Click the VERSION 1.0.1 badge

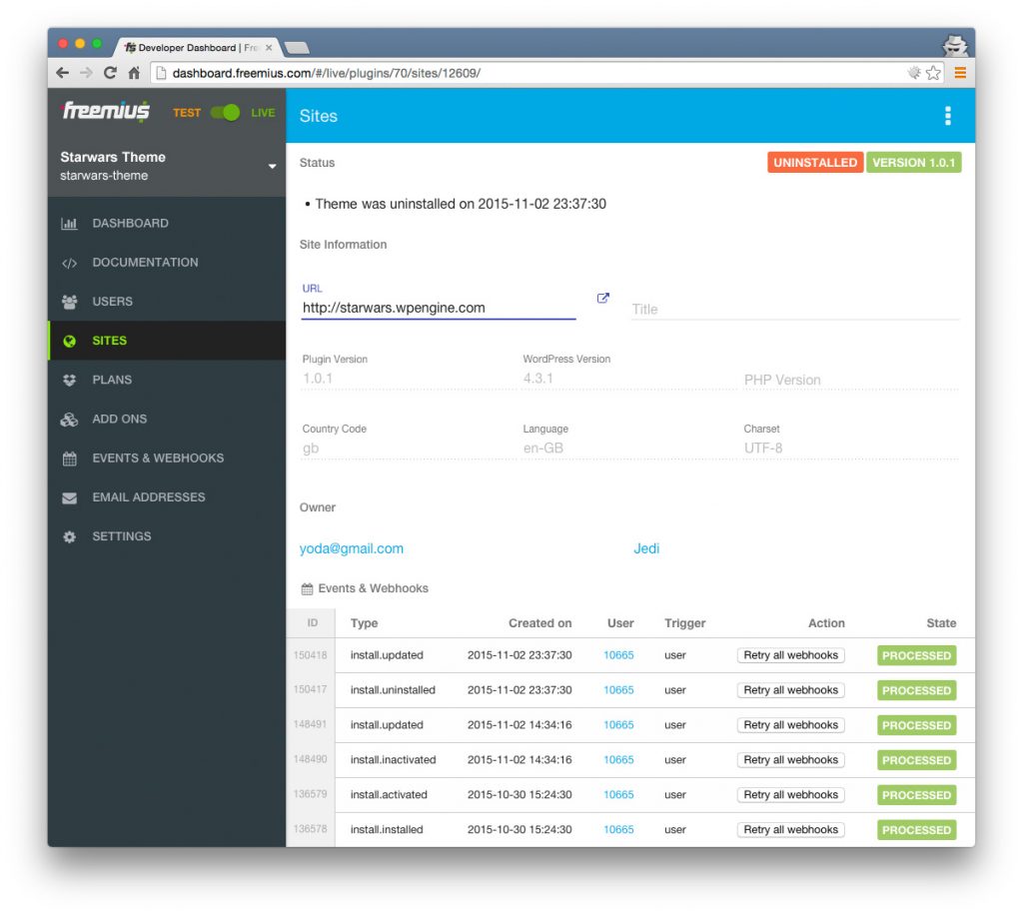(x=914, y=163)
